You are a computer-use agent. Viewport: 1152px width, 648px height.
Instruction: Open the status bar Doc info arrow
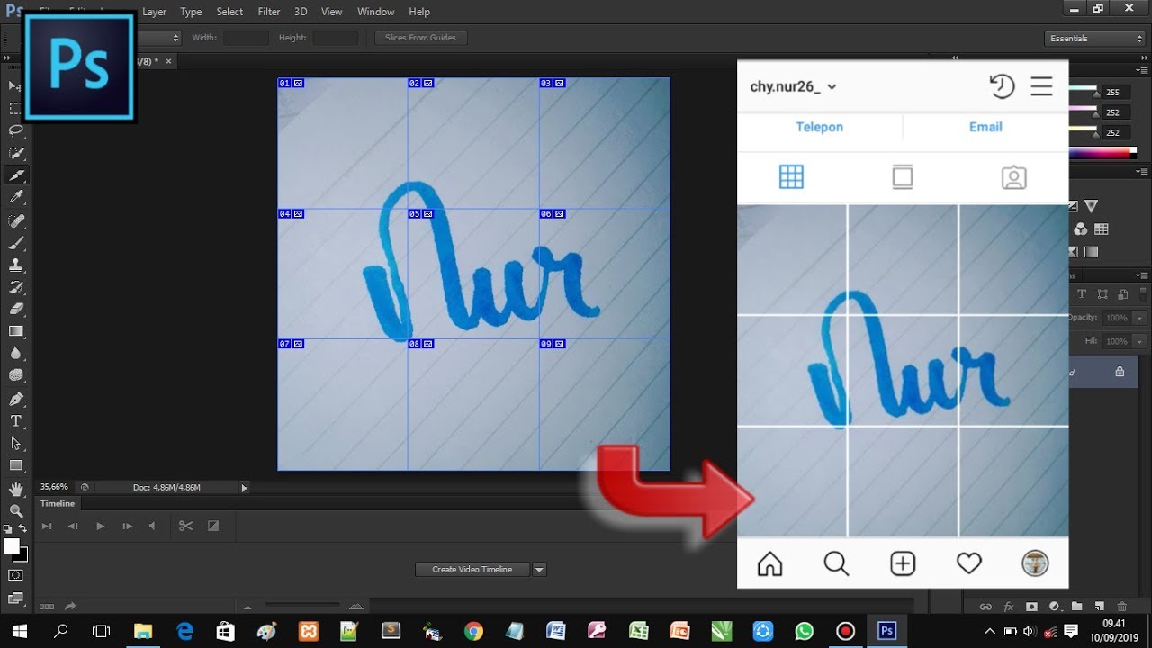243,487
